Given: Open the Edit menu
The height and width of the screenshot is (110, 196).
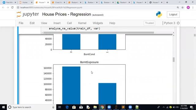Looking at the screenshot, I should [32, 23].
